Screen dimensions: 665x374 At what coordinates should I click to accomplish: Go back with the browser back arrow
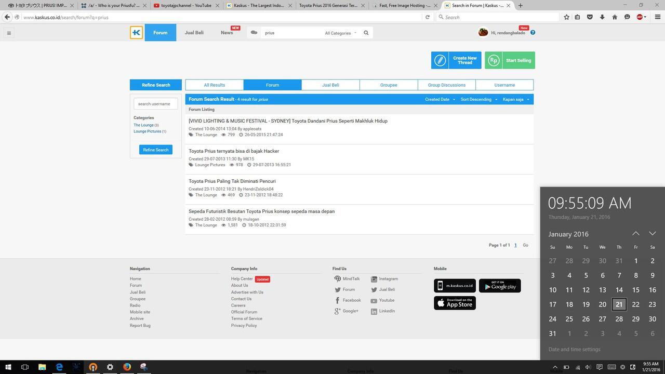pos(7,17)
